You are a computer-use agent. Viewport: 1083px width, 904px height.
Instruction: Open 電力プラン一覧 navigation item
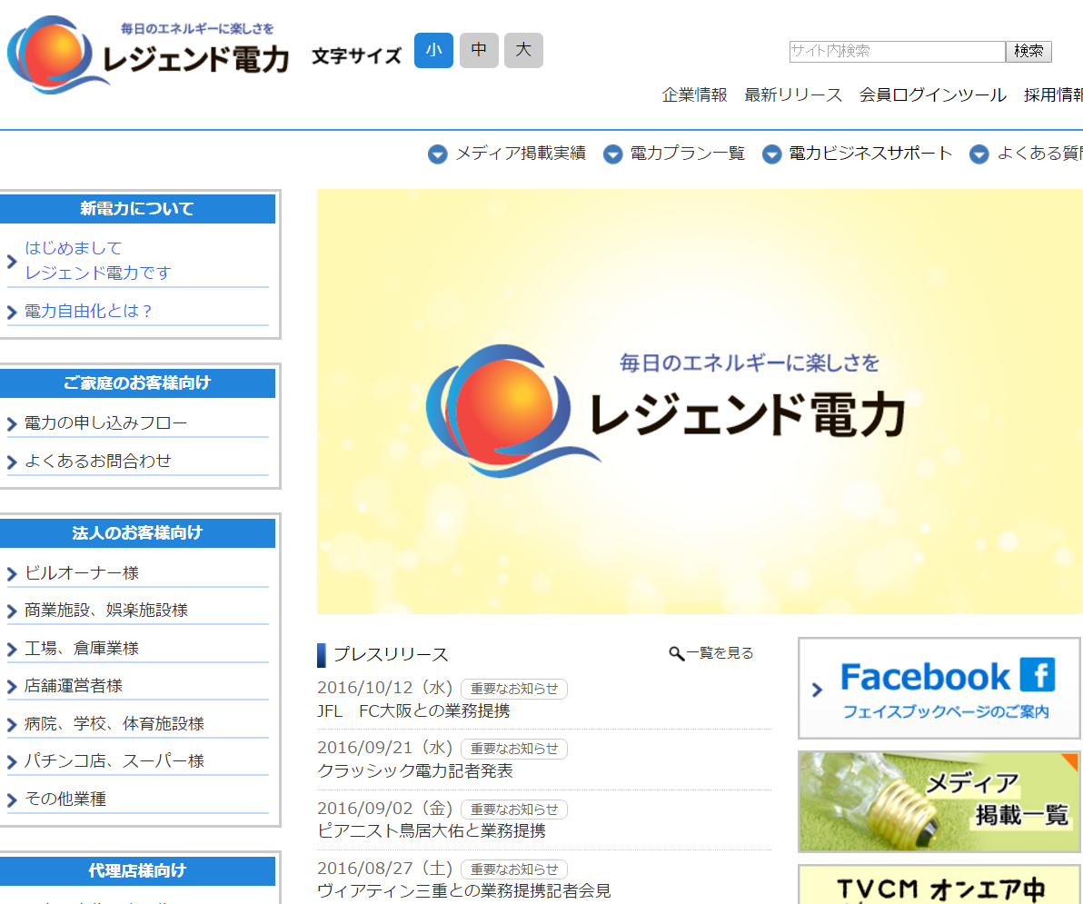pyautogui.click(x=687, y=154)
